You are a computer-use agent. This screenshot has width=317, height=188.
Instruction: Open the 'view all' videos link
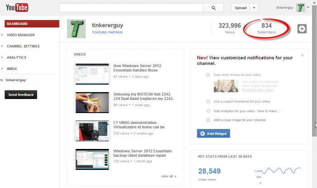pos(168,176)
